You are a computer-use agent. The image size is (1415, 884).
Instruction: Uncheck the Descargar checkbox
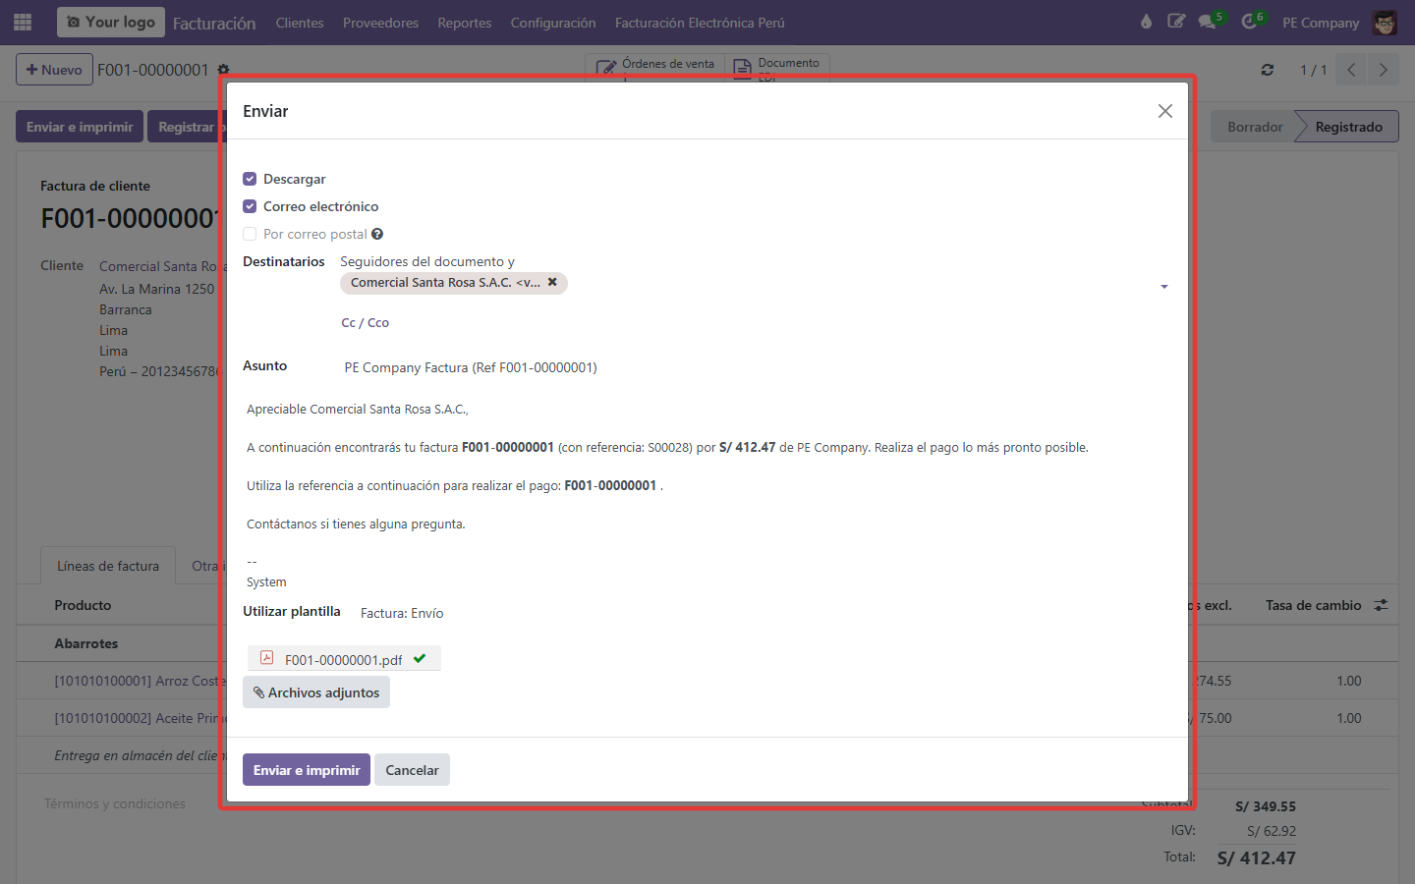click(x=250, y=179)
